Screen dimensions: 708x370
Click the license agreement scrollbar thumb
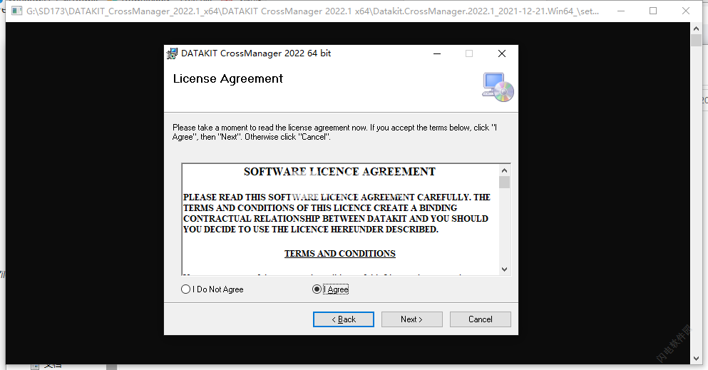click(x=504, y=183)
